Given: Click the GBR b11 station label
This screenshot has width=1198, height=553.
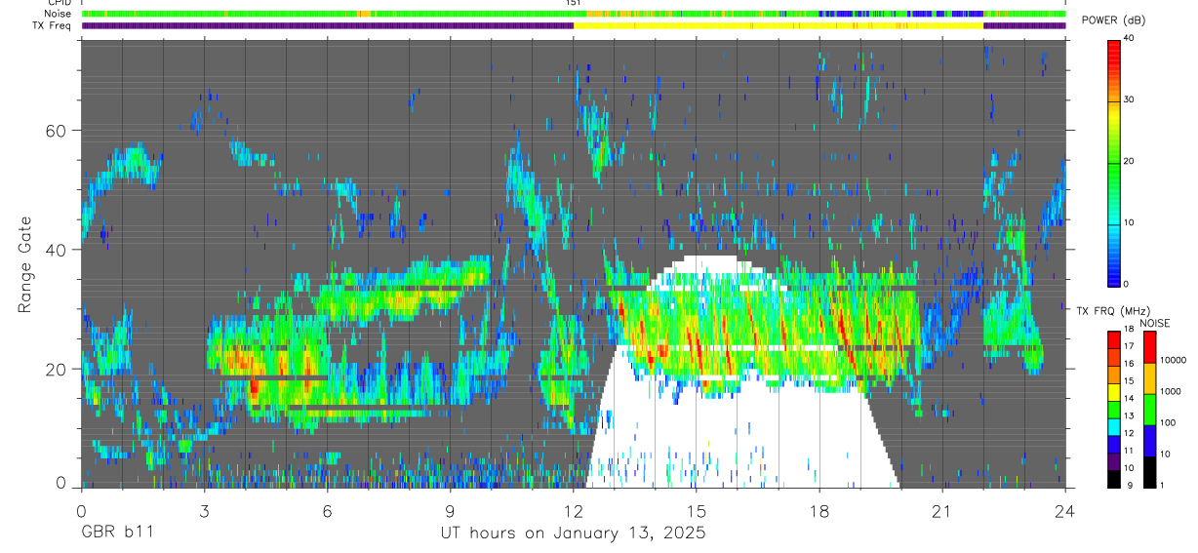Looking at the screenshot, I should pyautogui.click(x=117, y=533).
